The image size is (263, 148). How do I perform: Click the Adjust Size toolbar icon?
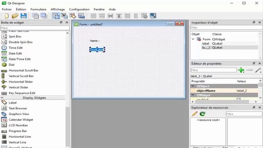coord(153,16)
